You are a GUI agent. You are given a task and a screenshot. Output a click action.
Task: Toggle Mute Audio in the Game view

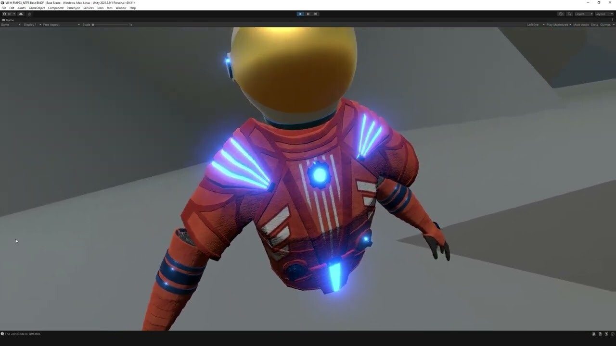581,25
